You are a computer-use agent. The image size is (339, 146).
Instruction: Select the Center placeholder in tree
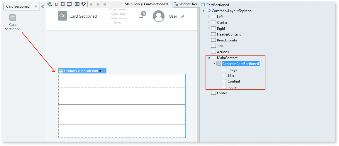tap(222, 23)
